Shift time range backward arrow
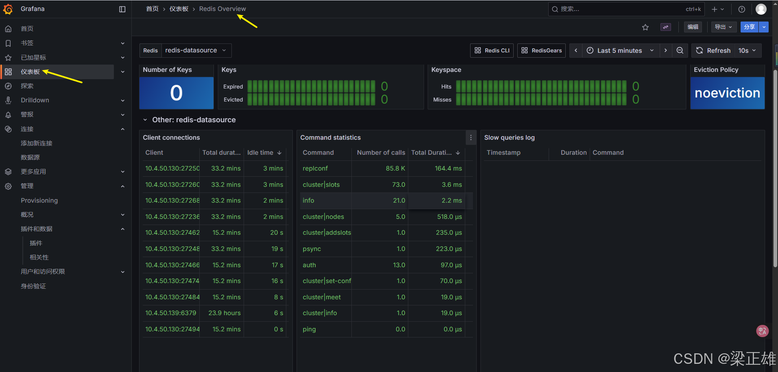Image resolution: width=778 pixels, height=372 pixels. 576,50
